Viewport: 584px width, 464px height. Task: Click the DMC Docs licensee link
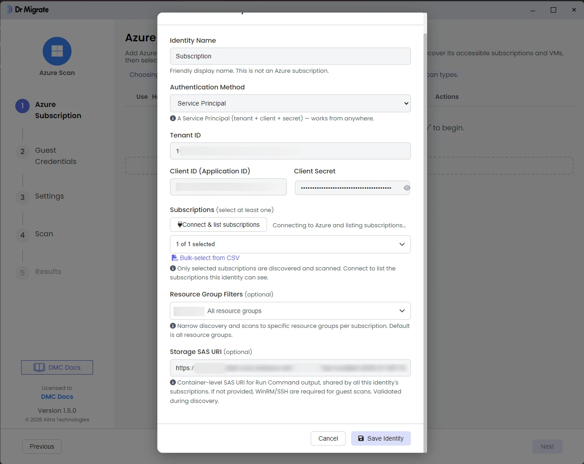tap(57, 397)
